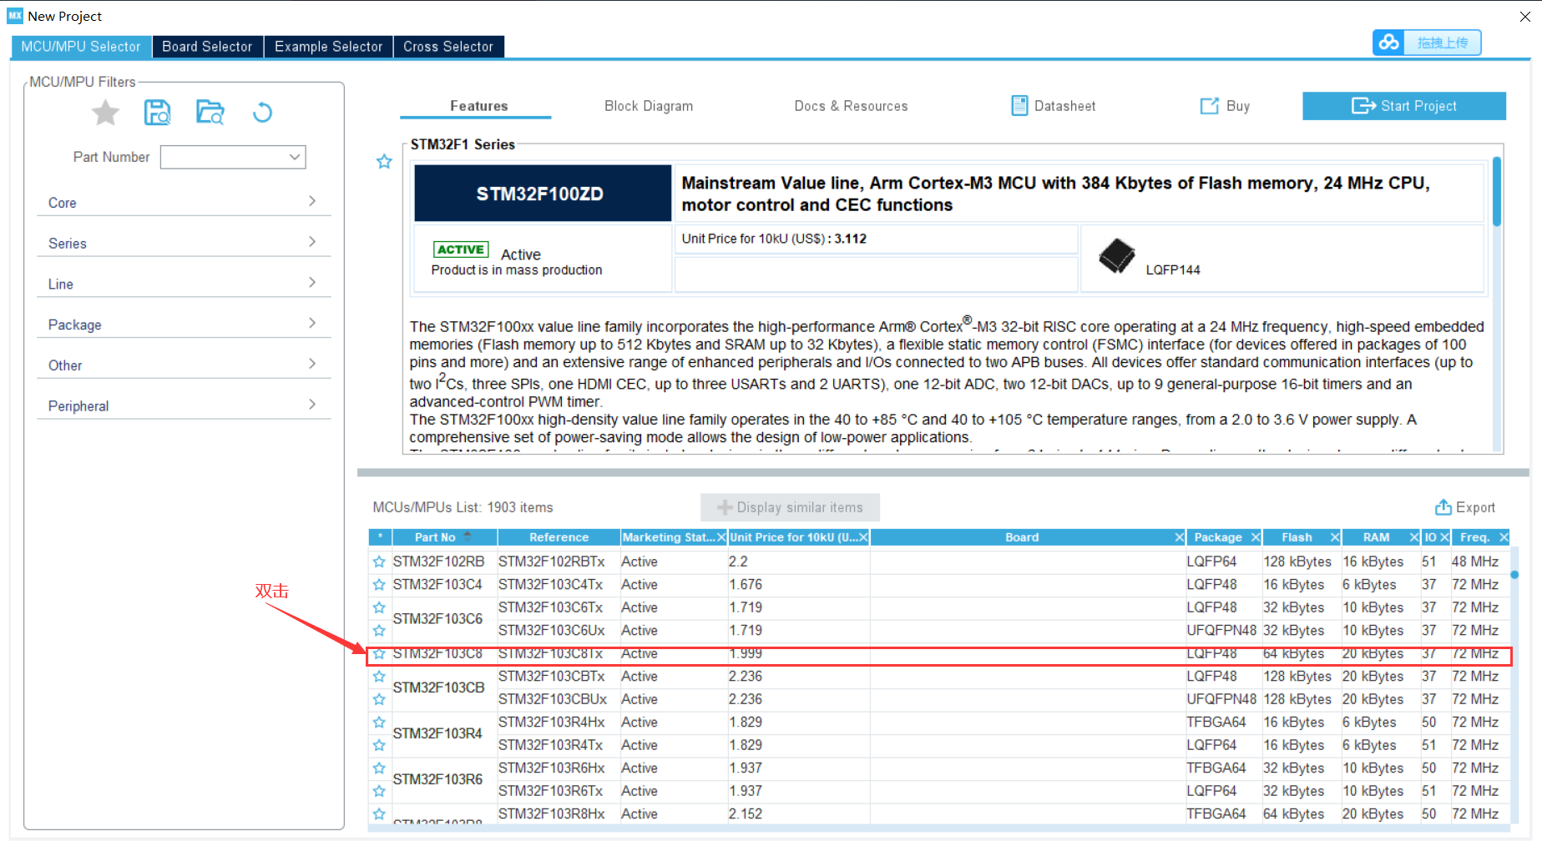
Task: Click the MCU list vertical scrollbar
Action: click(x=1514, y=574)
